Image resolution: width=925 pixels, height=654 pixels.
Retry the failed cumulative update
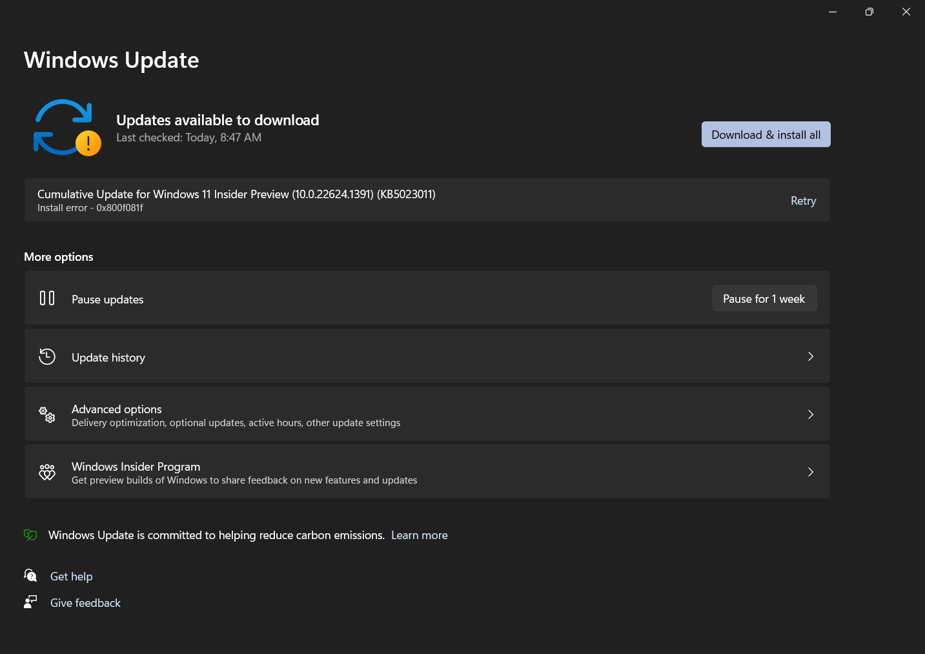click(x=803, y=201)
